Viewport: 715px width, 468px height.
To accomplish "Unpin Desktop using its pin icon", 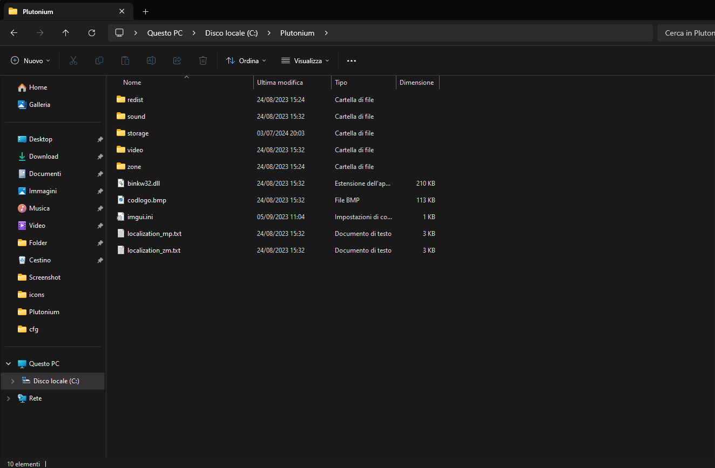I will tap(100, 139).
